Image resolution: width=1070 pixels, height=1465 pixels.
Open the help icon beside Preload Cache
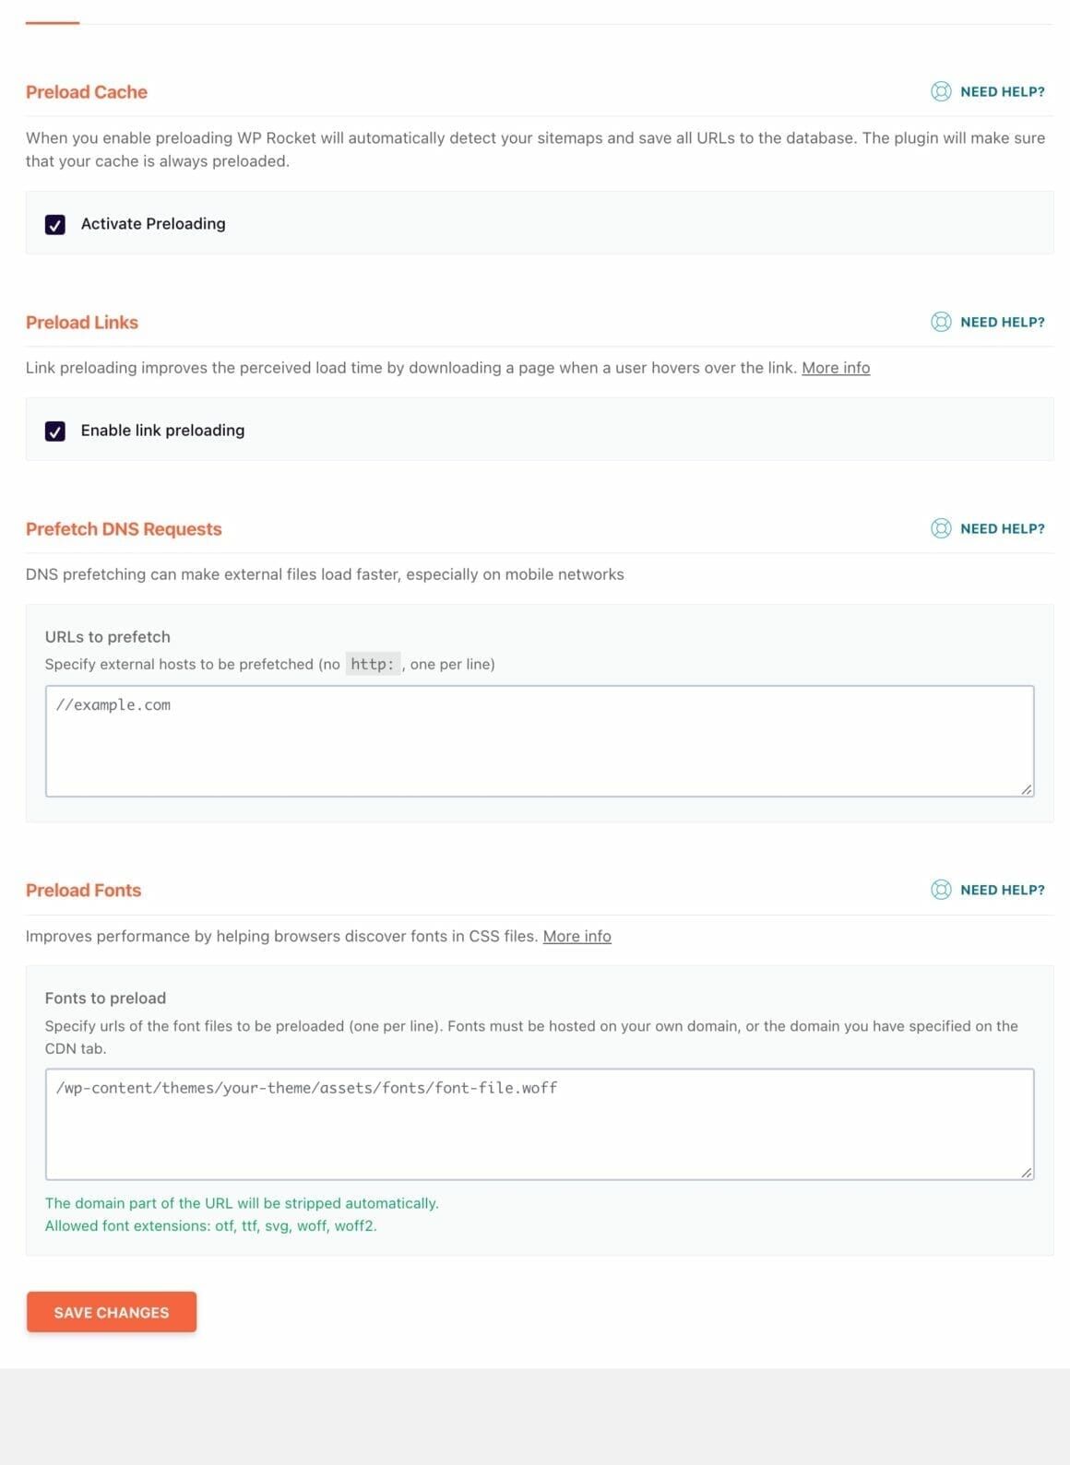coord(941,91)
